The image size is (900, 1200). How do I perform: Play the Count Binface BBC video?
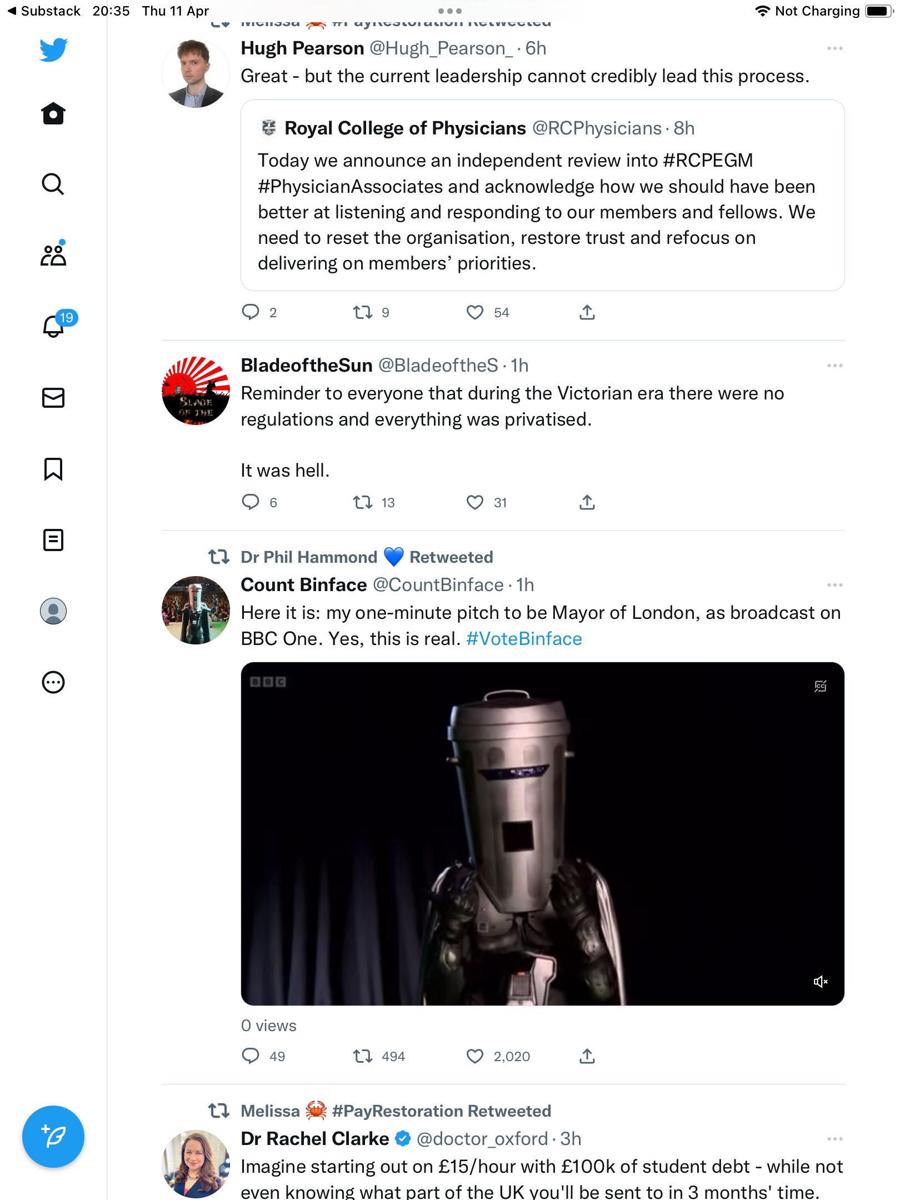point(542,833)
